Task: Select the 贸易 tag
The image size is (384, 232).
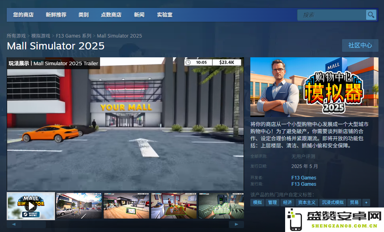Action: 354,202
